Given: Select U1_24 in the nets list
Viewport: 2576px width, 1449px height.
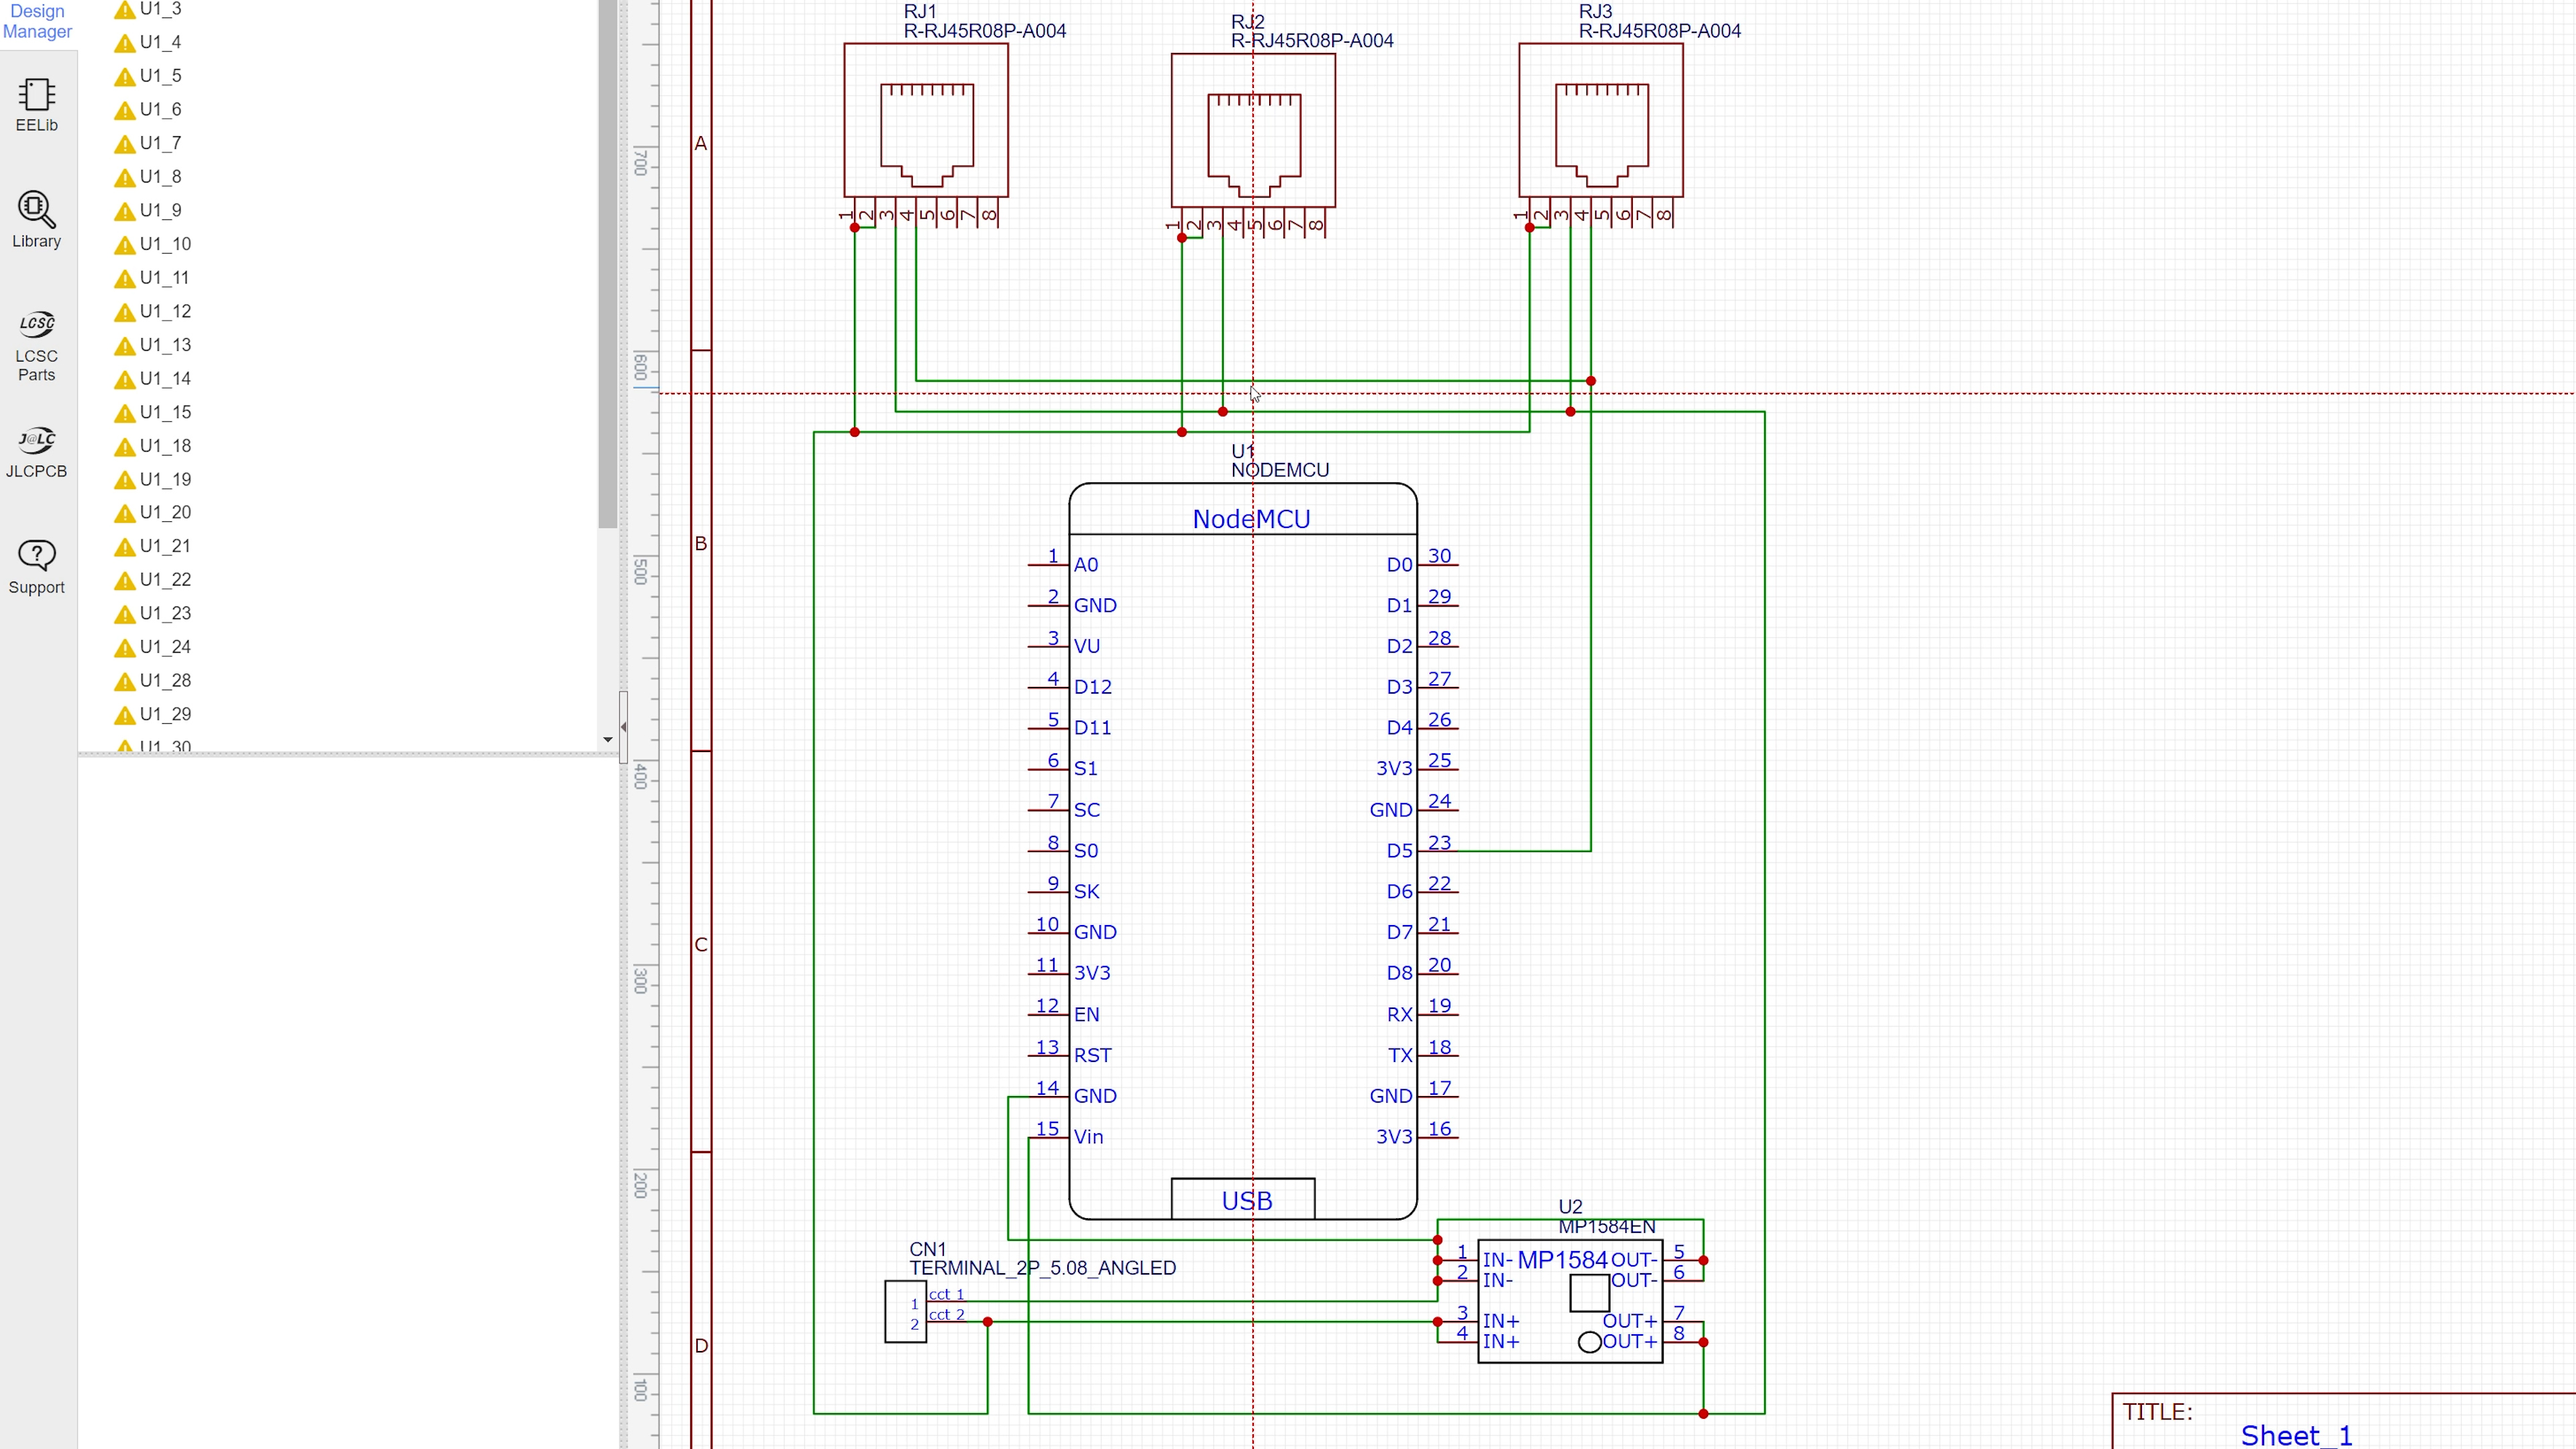Looking at the screenshot, I should tap(165, 647).
